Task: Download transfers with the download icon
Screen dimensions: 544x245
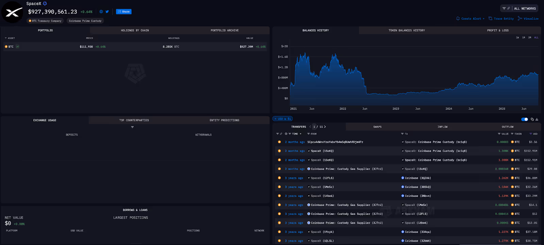Action: [537, 119]
